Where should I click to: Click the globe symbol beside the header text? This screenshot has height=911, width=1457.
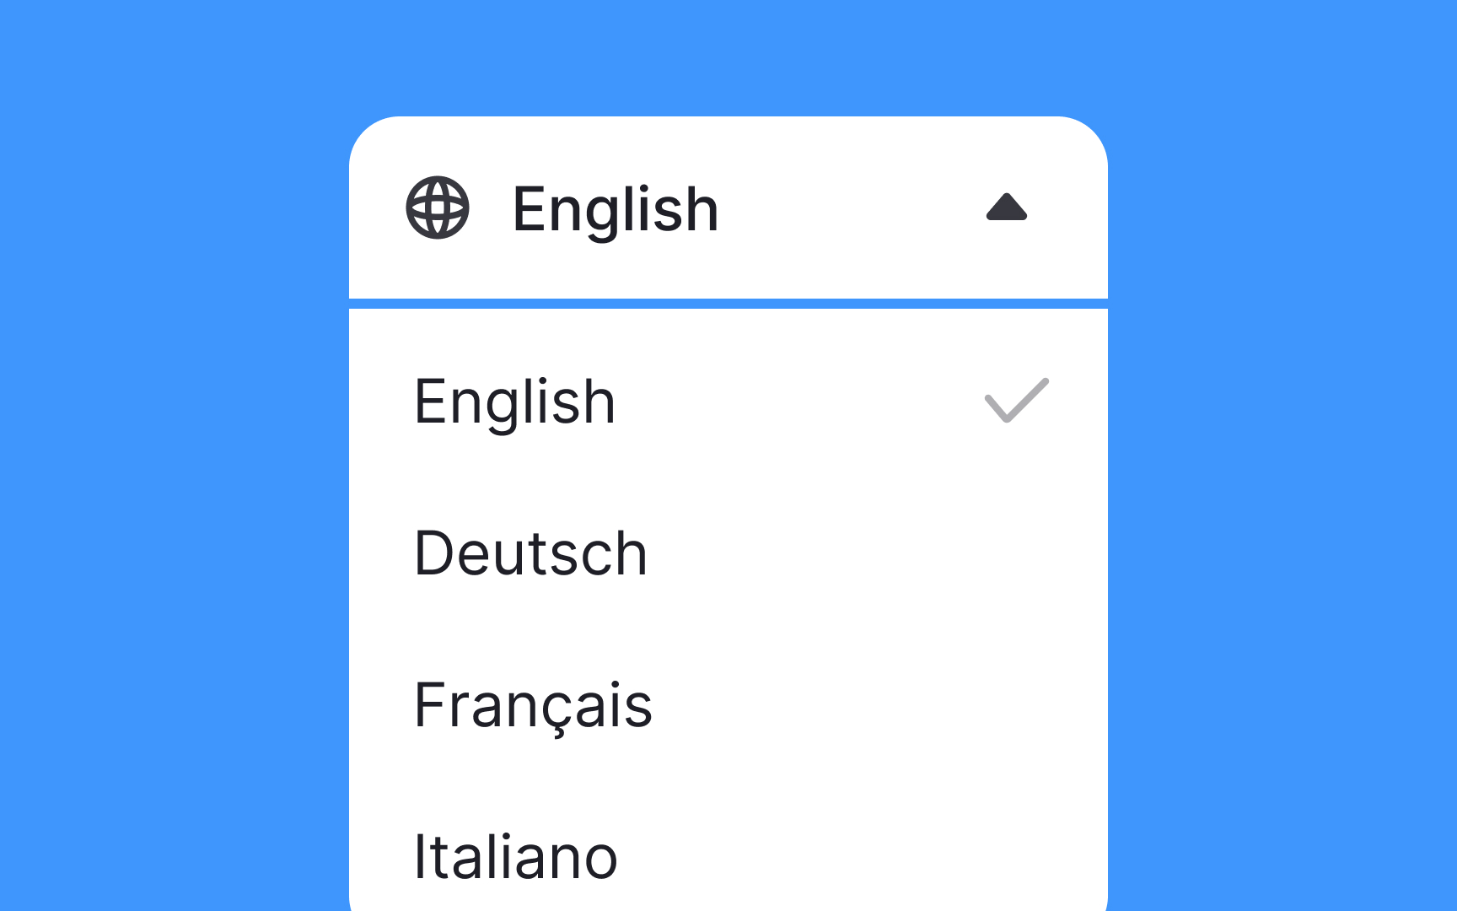click(438, 209)
